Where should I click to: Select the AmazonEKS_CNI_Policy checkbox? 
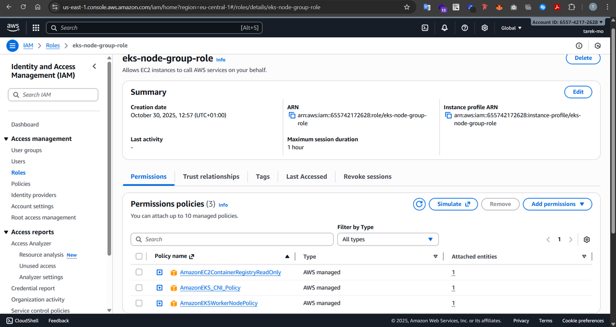[x=139, y=288]
